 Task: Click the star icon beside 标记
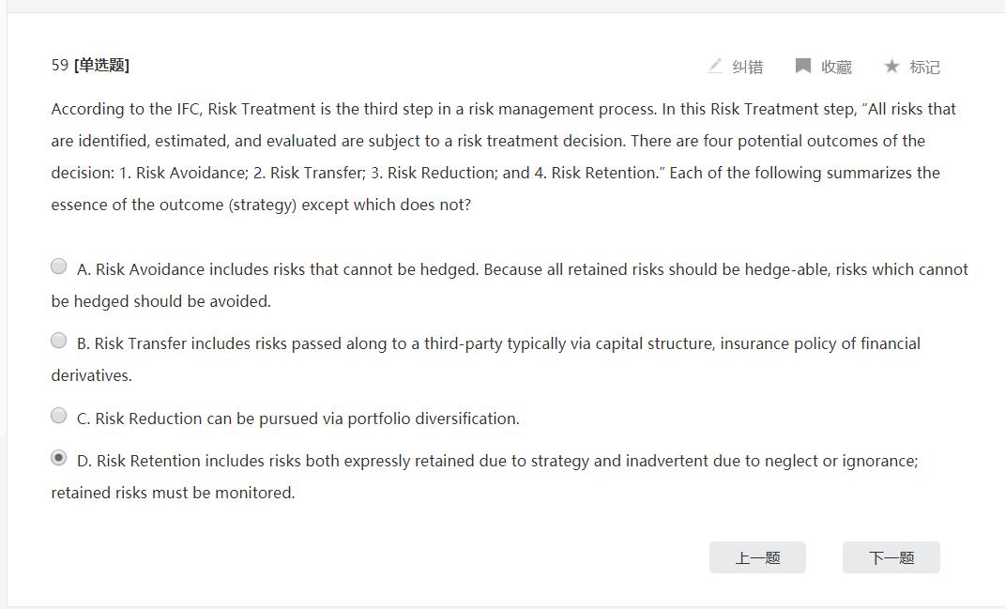click(891, 66)
